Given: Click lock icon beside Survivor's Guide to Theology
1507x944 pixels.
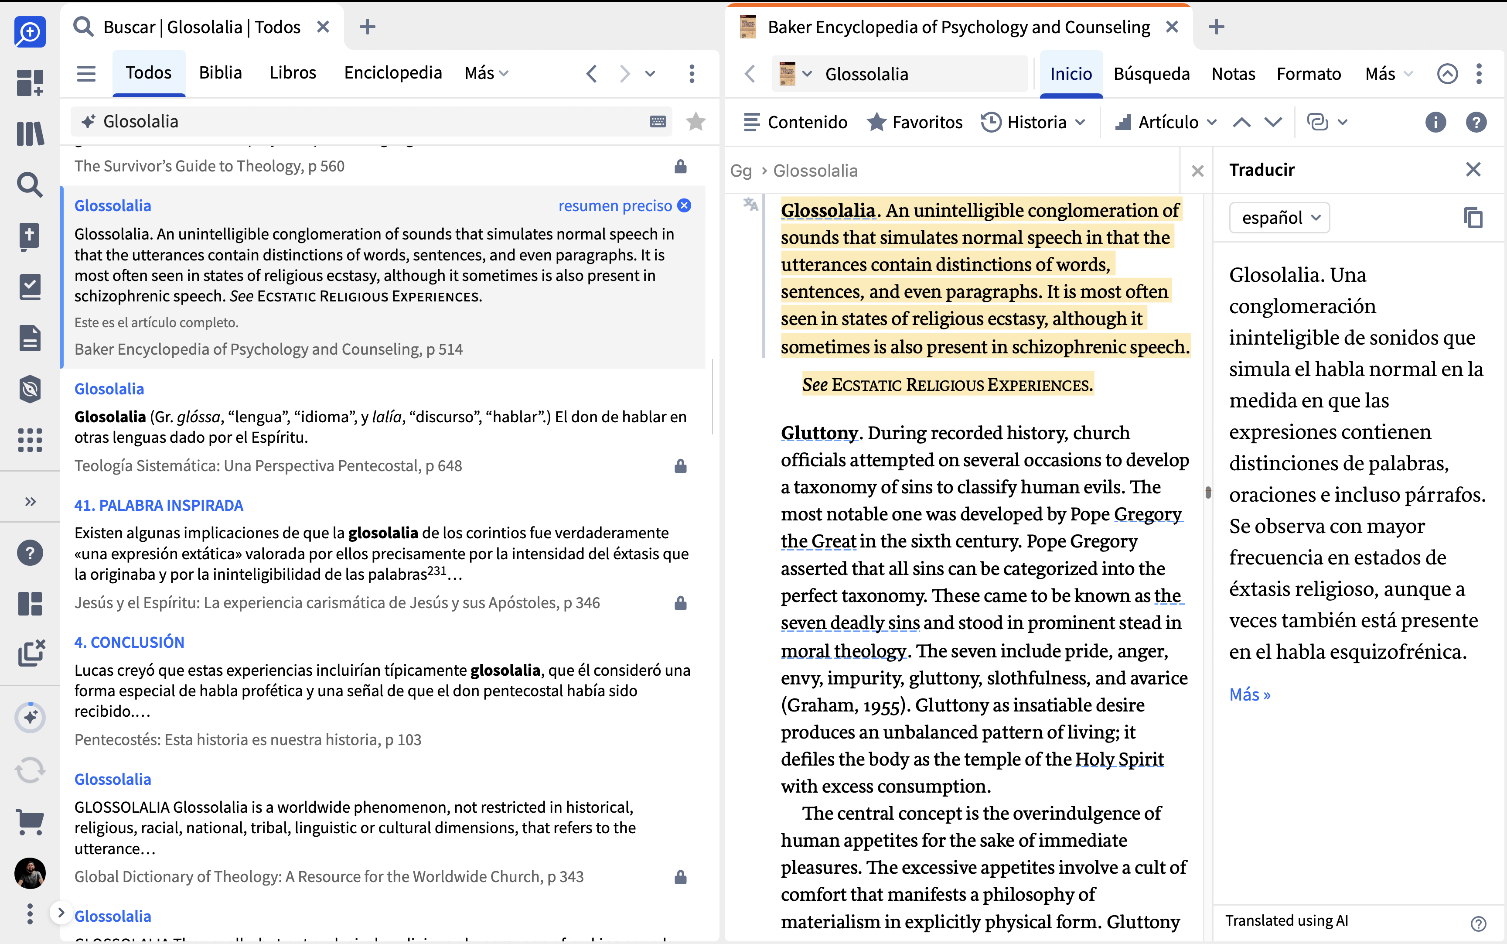Looking at the screenshot, I should coord(681,166).
